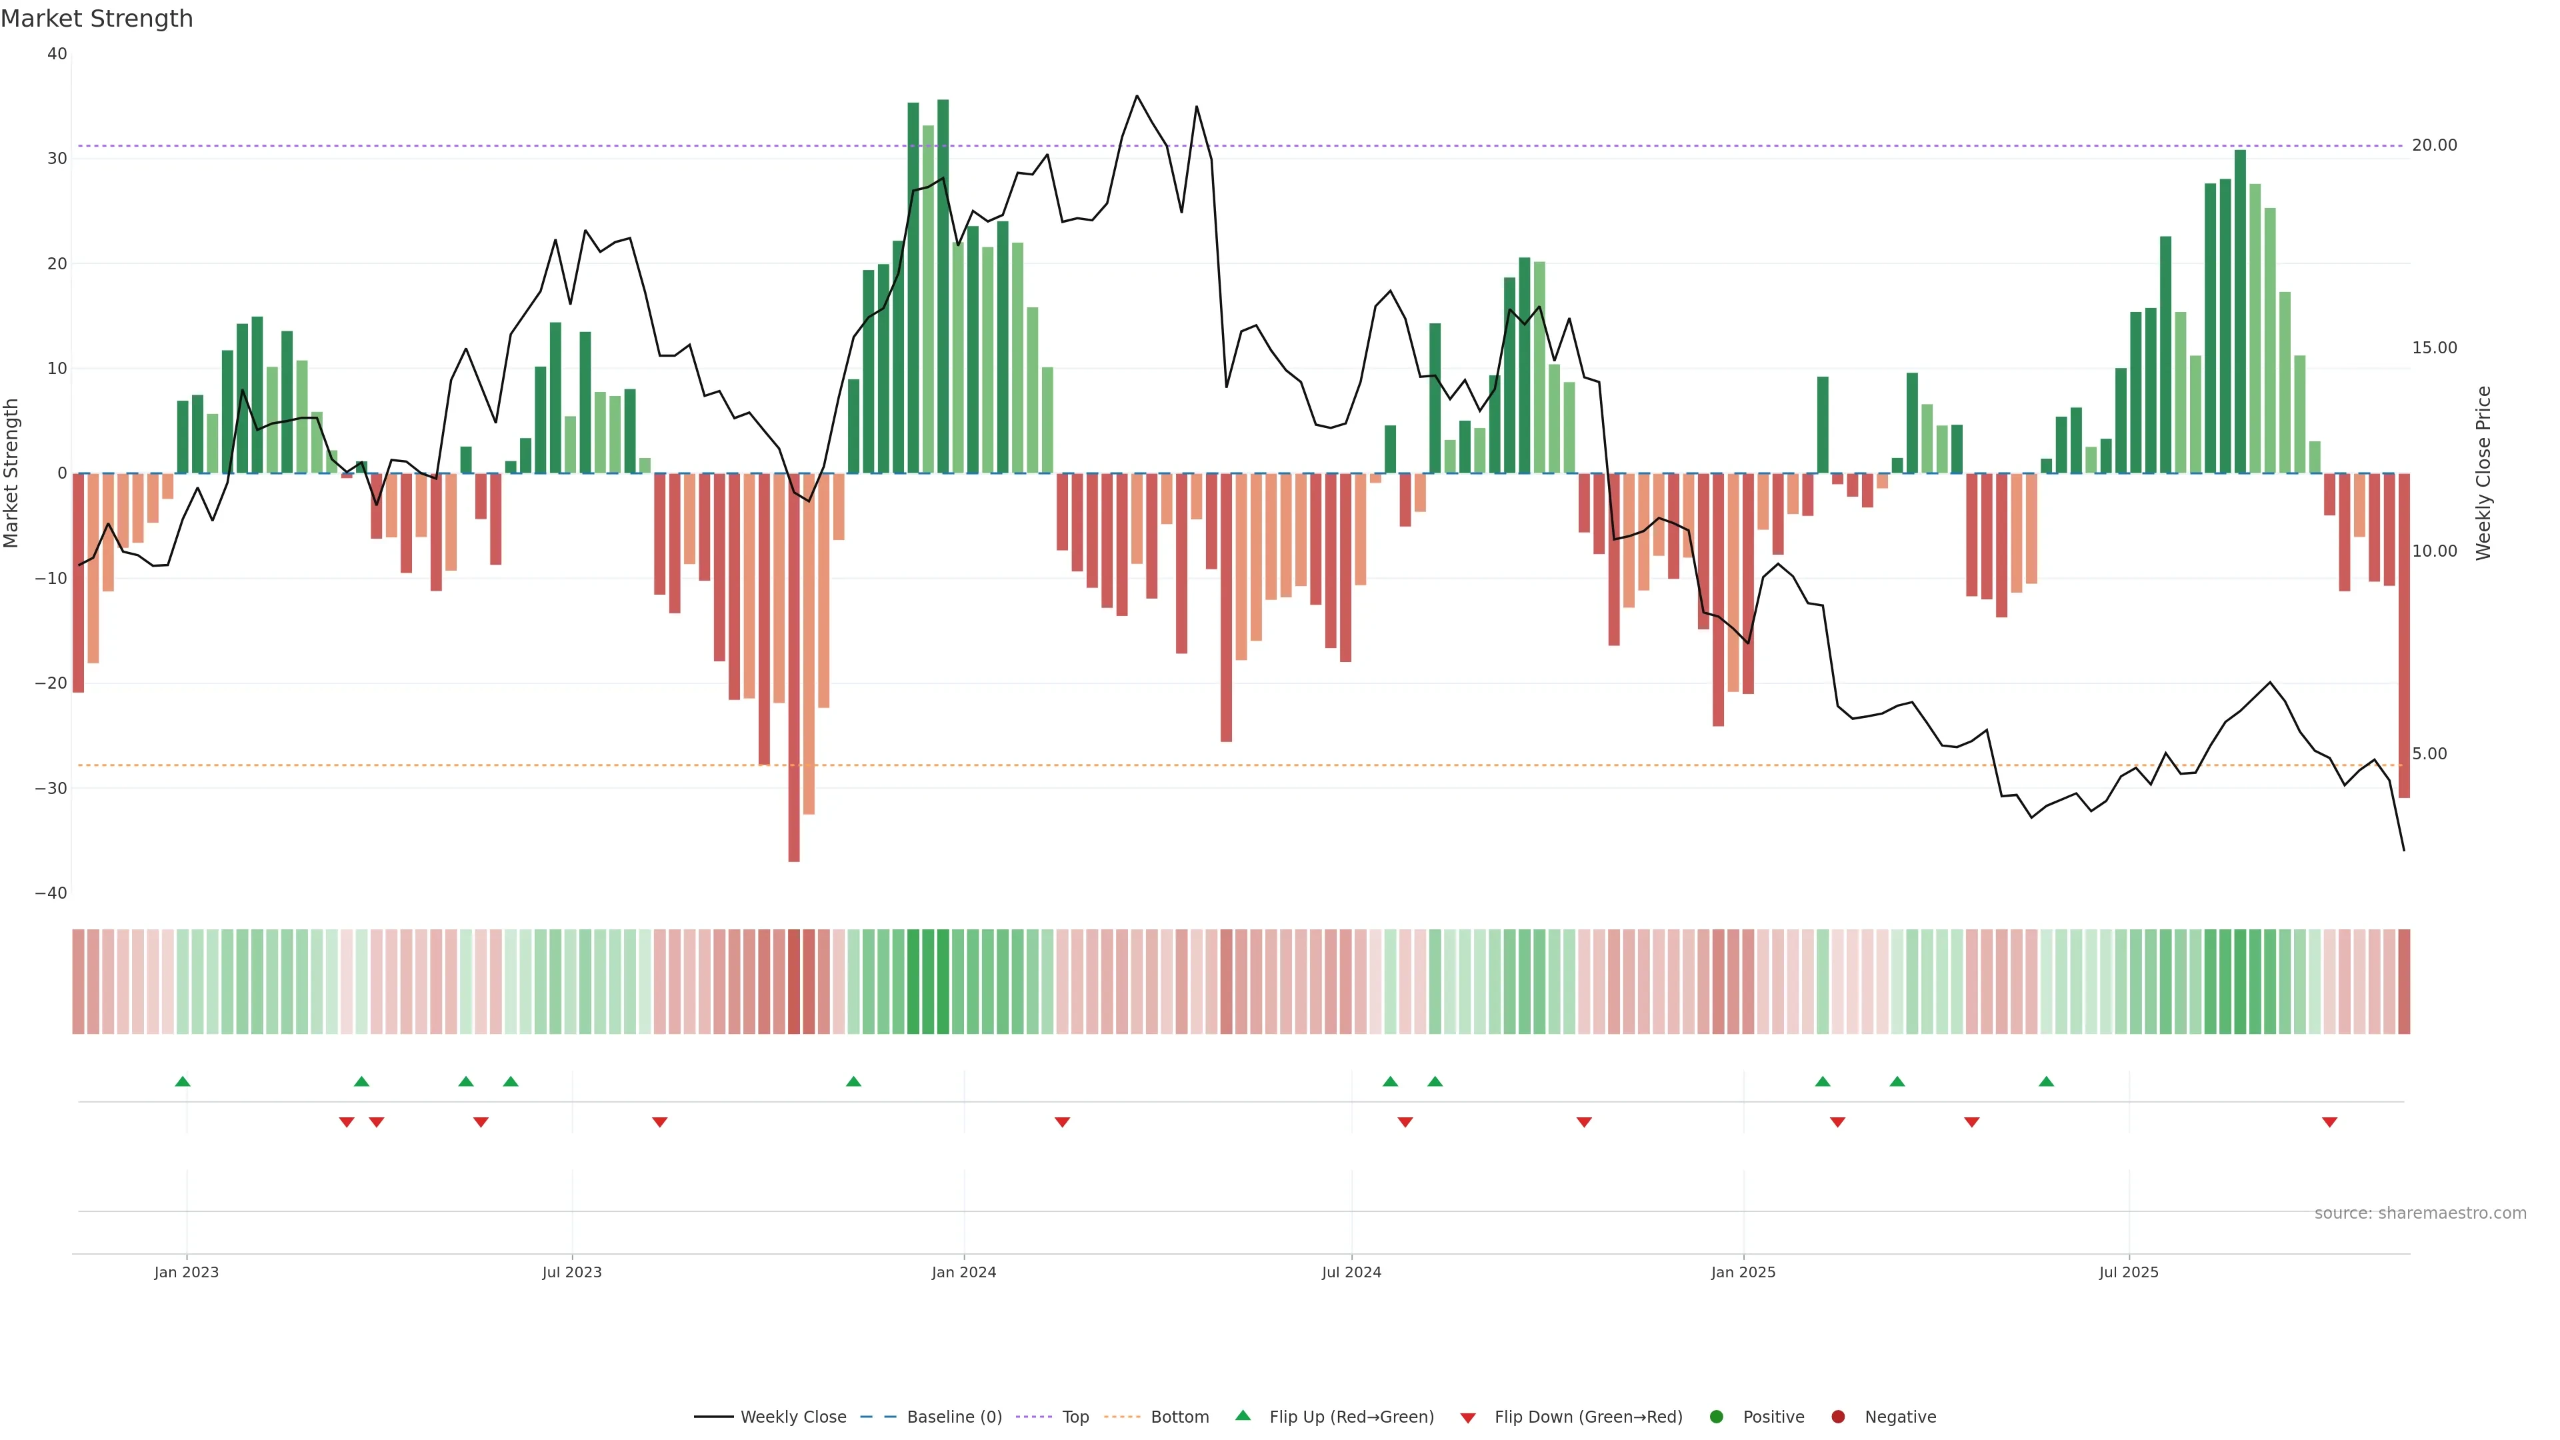Screen dimensions: 2560x1440
Task: Click the Market Strength chart title
Action: point(97,19)
